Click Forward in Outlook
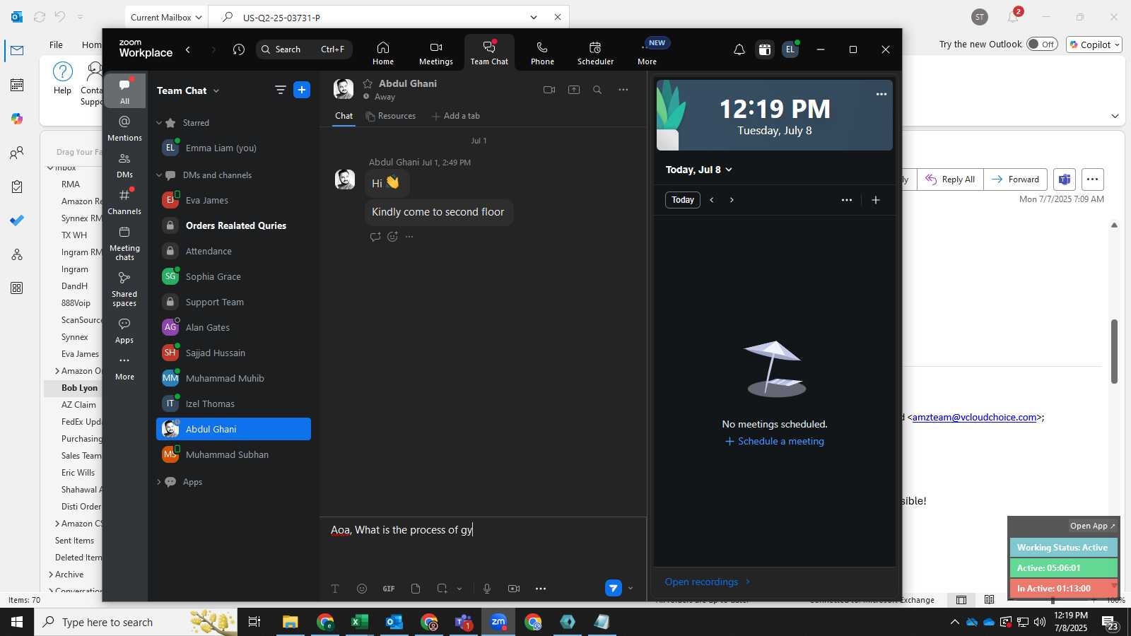Image resolution: width=1131 pixels, height=636 pixels. [x=1015, y=179]
